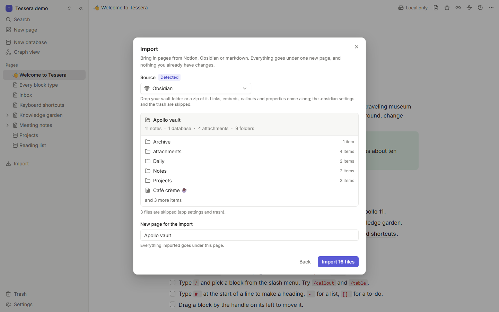
Task: Open the Inbox page
Action: click(44, 95)
